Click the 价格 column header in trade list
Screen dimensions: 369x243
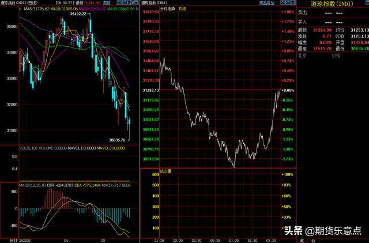(336, 57)
